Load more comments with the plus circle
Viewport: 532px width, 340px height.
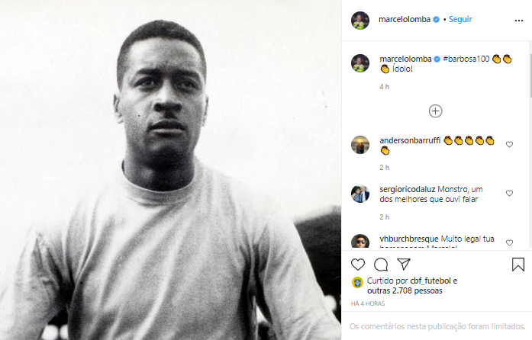click(x=435, y=111)
